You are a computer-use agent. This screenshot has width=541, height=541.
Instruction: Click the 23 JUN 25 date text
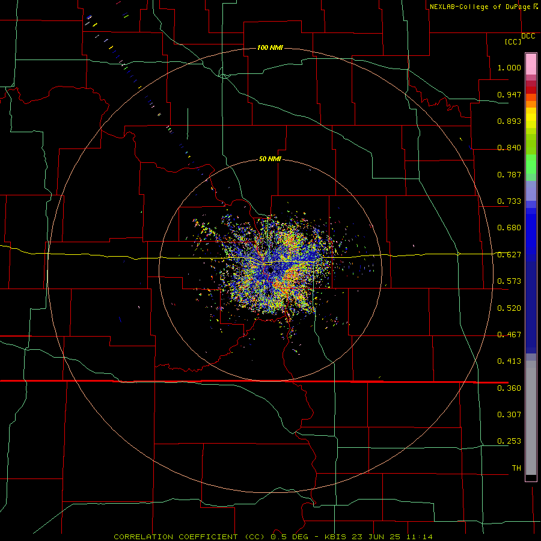click(x=376, y=537)
